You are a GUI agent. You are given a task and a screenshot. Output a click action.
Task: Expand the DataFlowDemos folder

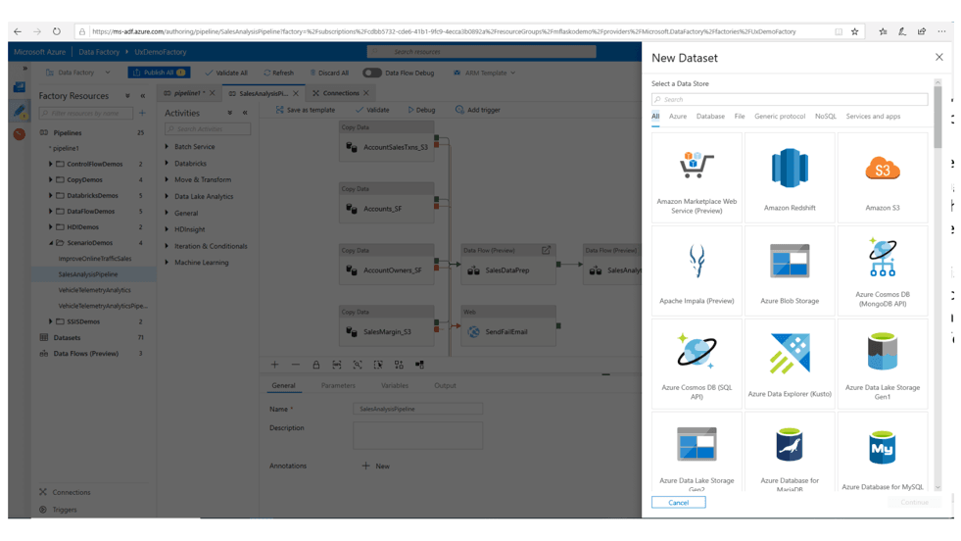pyautogui.click(x=50, y=211)
